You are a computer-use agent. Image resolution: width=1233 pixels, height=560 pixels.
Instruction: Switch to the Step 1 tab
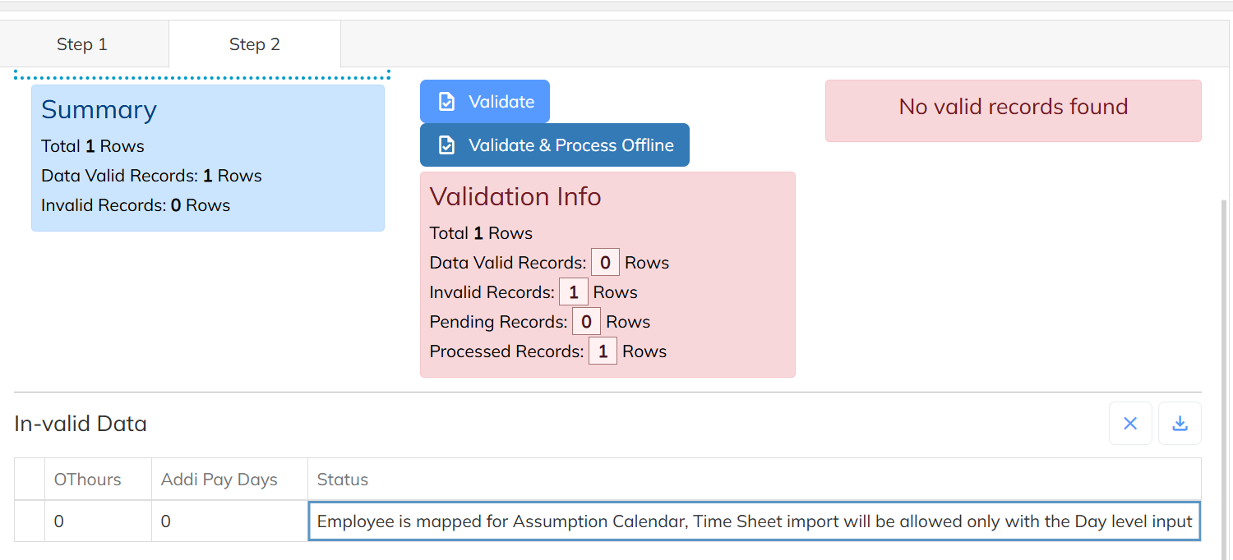pos(82,44)
